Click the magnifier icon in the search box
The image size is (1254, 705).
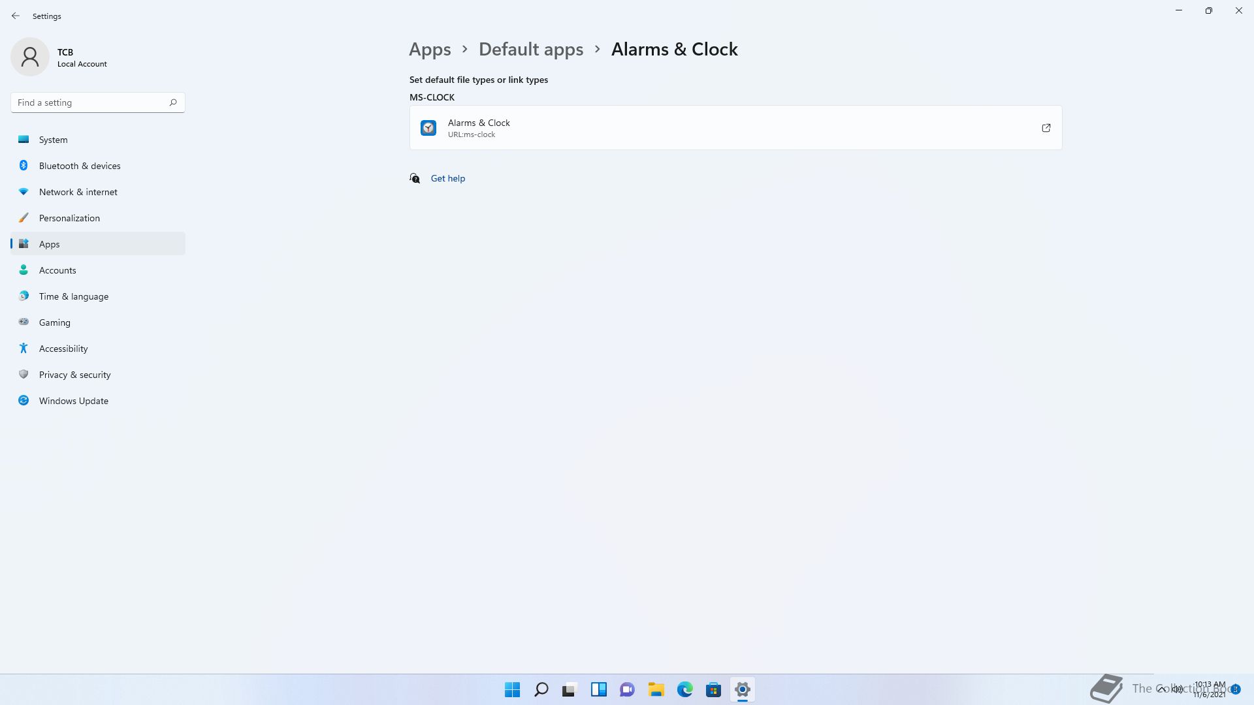(x=173, y=102)
